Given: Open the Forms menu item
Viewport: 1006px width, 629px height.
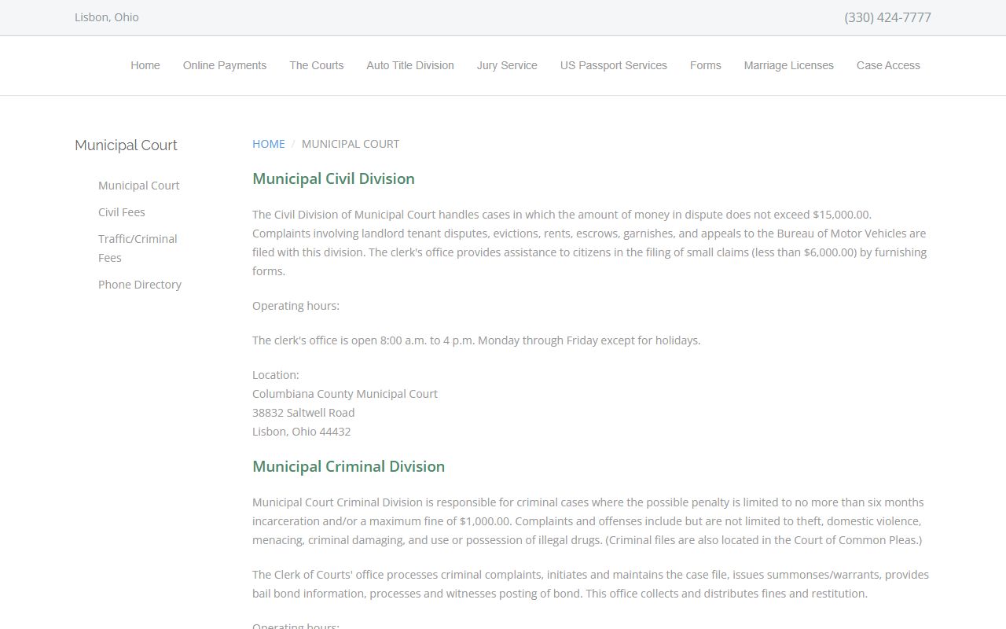Looking at the screenshot, I should 705,65.
